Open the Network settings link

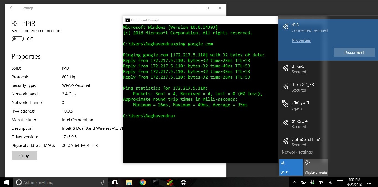click(x=297, y=152)
